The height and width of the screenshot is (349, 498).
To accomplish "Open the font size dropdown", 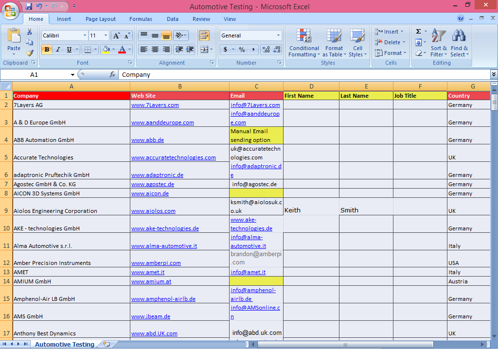I will [x=106, y=35].
